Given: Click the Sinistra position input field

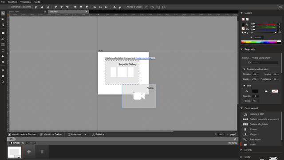Looking at the screenshot, I should tap(256, 74).
